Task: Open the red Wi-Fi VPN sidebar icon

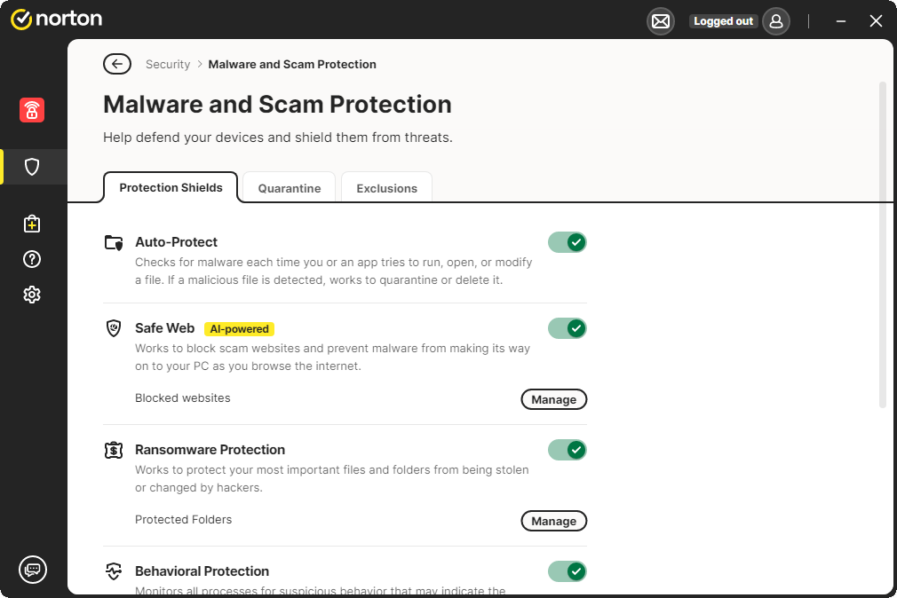Action: coord(32,110)
